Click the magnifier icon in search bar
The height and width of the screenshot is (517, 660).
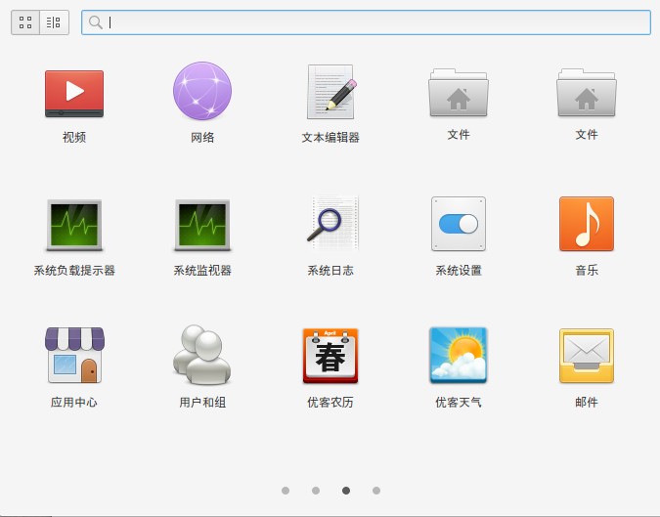96,22
